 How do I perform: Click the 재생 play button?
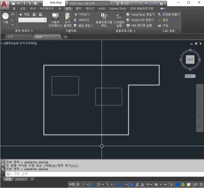[25, 14]
